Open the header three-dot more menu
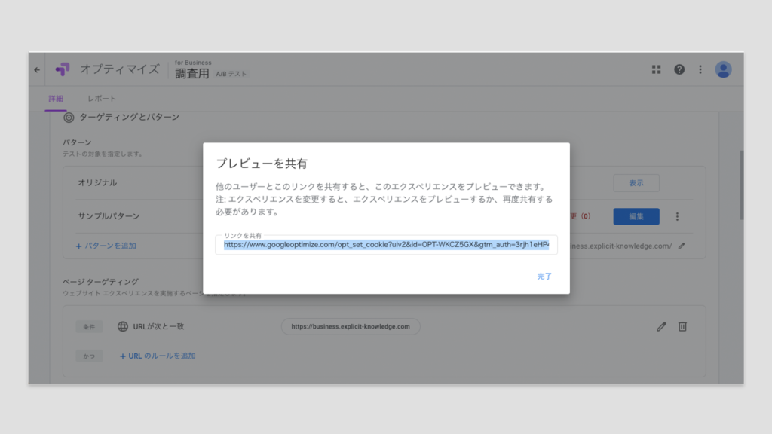Viewport: 772px width, 434px height. click(x=700, y=69)
